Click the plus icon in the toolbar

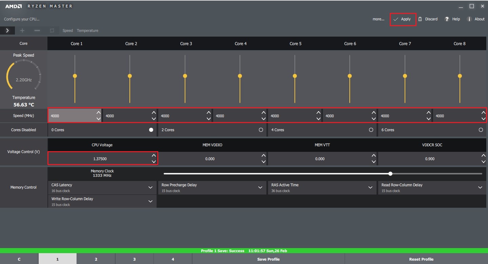pos(22,31)
